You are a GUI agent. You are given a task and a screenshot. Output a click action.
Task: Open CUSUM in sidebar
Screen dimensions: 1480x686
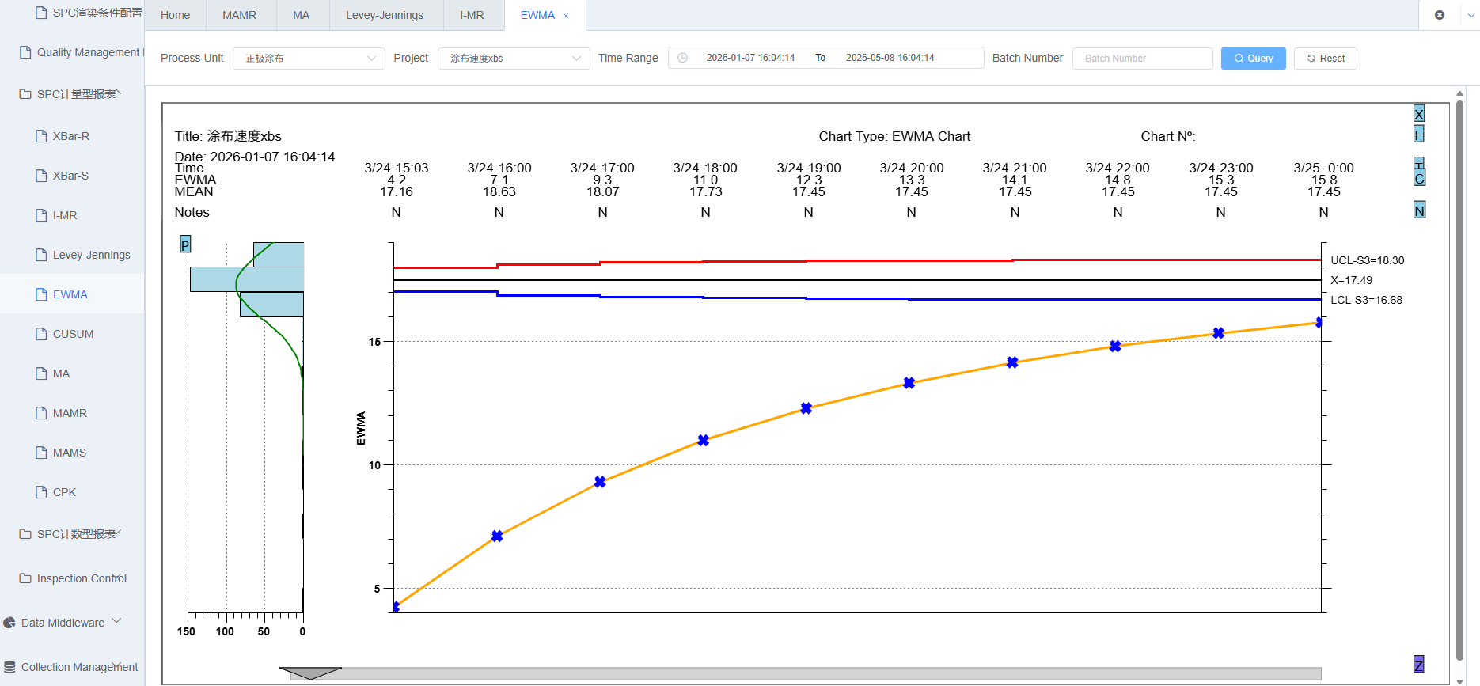pos(72,334)
